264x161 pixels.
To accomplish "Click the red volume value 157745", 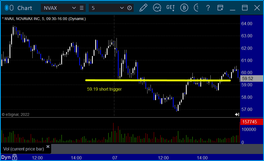I will (251, 122).
